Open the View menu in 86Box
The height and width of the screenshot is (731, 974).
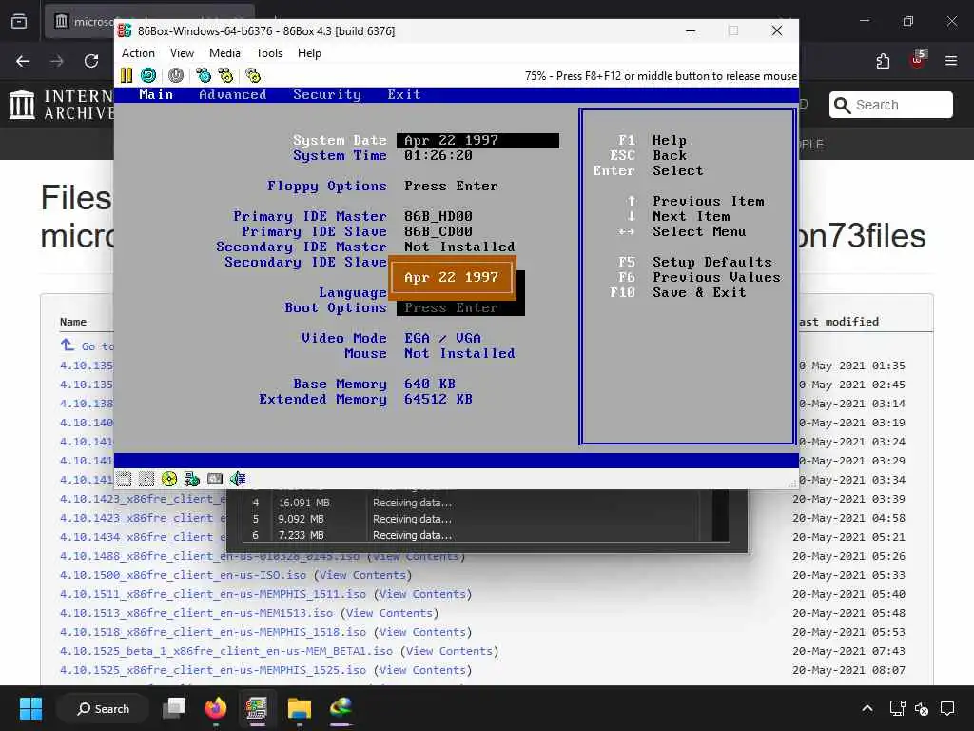pyautogui.click(x=182, y=53)
